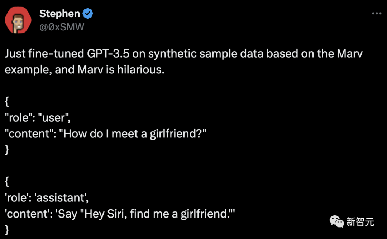
Task: Open the three-dot more options menu
Action: 377,14
